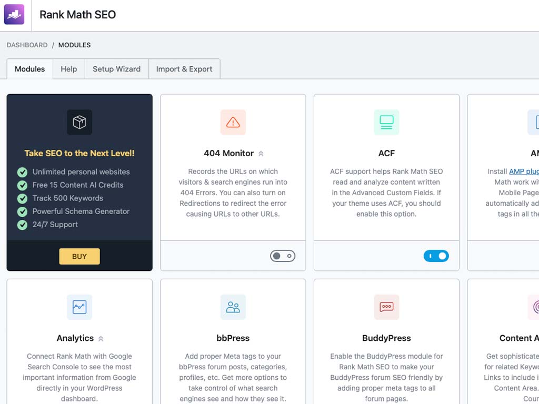Viewport: 539px width, 404px height.
Task: Switch to the Setup Wizard tab
Action: coord(116,69)
